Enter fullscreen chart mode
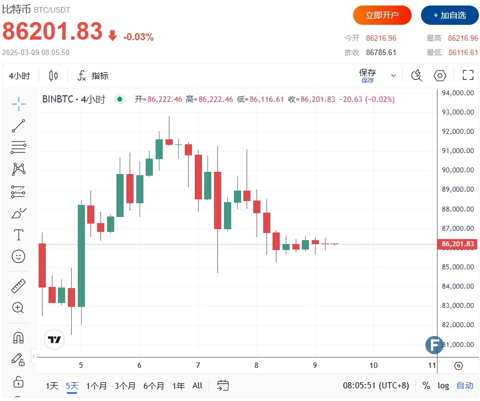The image size is (480, 401). 468,75
